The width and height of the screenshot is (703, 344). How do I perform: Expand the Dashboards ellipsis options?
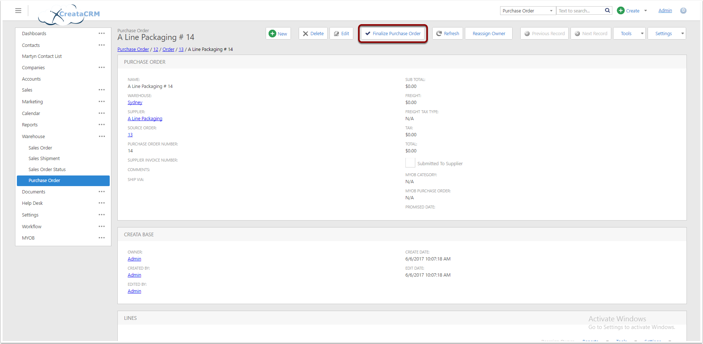point(102,33)
